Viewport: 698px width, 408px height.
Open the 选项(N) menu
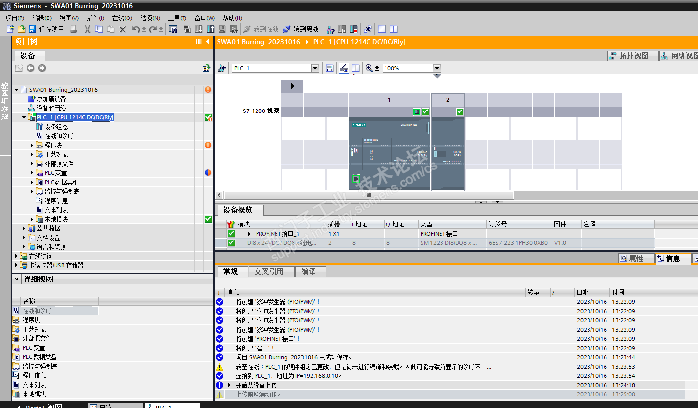coord(150,18)
